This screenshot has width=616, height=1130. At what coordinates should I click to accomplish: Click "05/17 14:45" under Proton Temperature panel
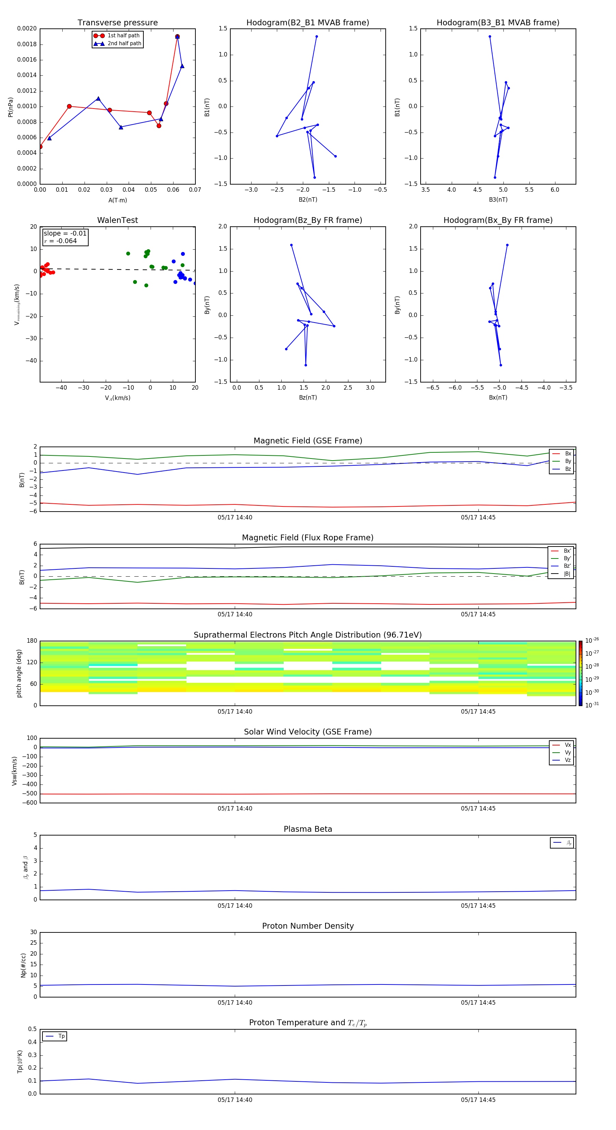click(x=478, y=1100)
